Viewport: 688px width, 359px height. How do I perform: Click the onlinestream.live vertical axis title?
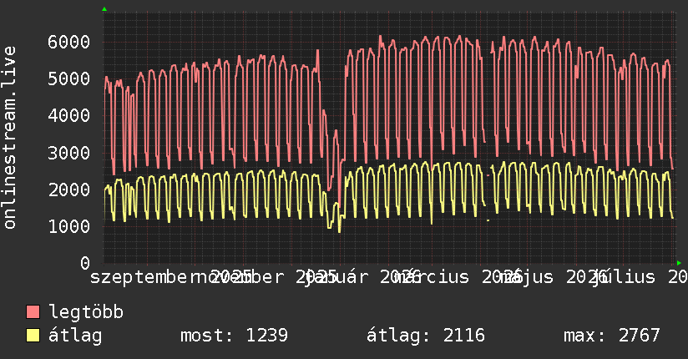[x=9, y=138]
